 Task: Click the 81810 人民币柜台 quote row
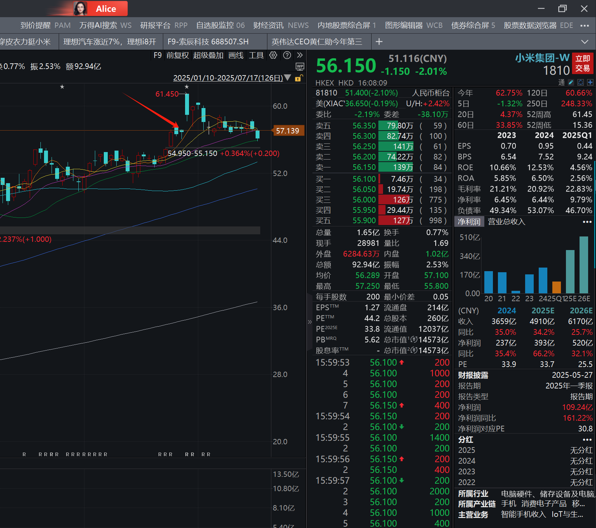382,93
